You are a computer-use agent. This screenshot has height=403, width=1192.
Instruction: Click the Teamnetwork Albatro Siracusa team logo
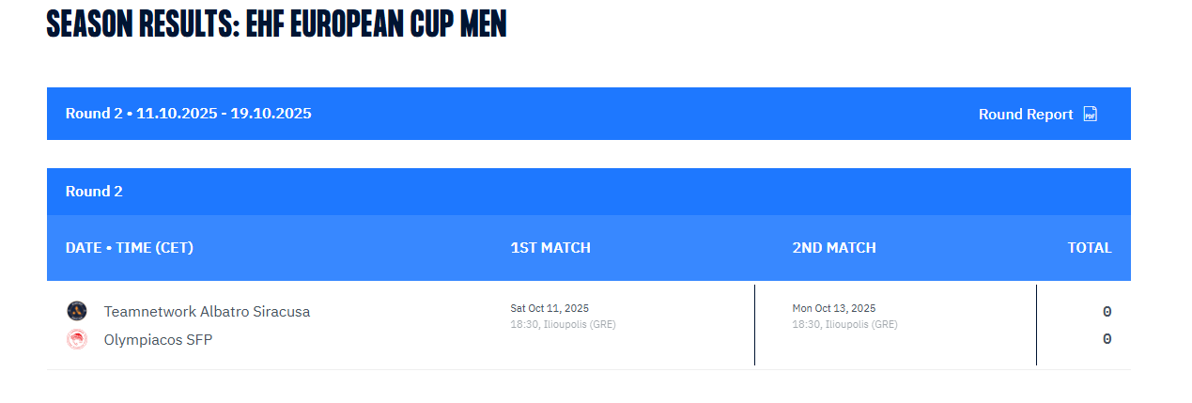(77, 311)
